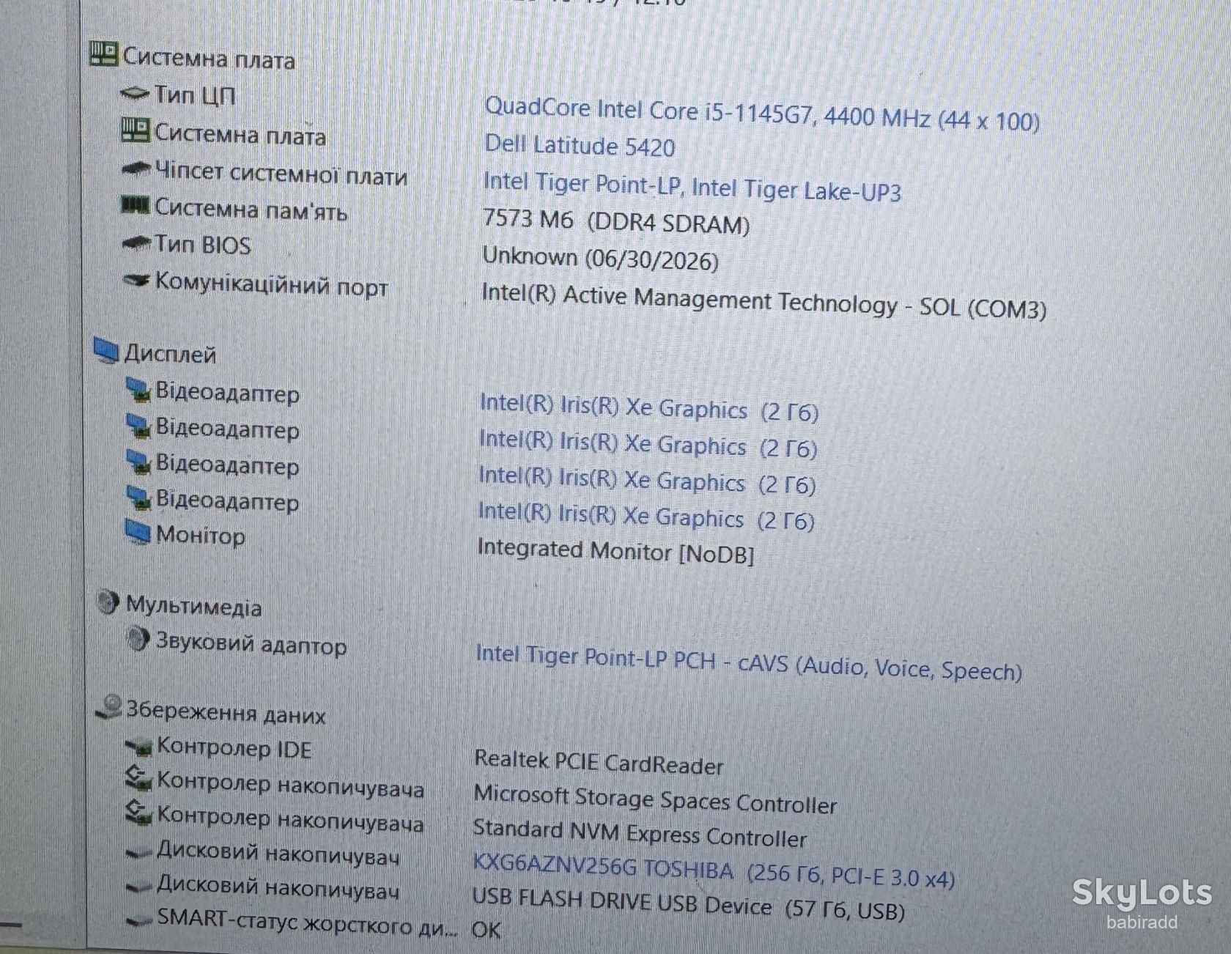Screen dimensions: 1231x954
Task: Click the Монітор row icon
Action: click(138, 532)
